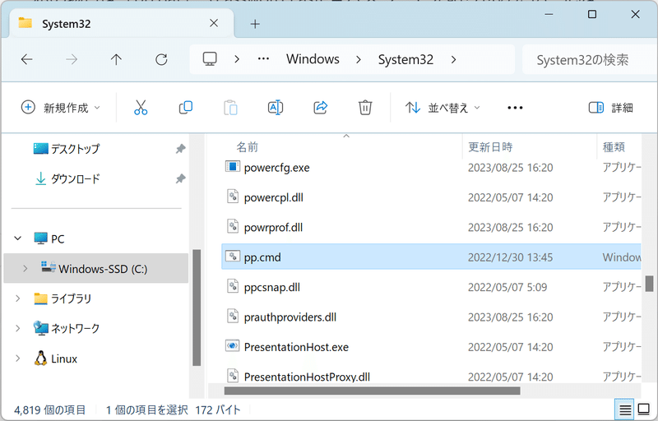The height and width of the screenshot is (421, 658).
Task: Click chevron after System32 in address bar
Action: tap(454, 59)
